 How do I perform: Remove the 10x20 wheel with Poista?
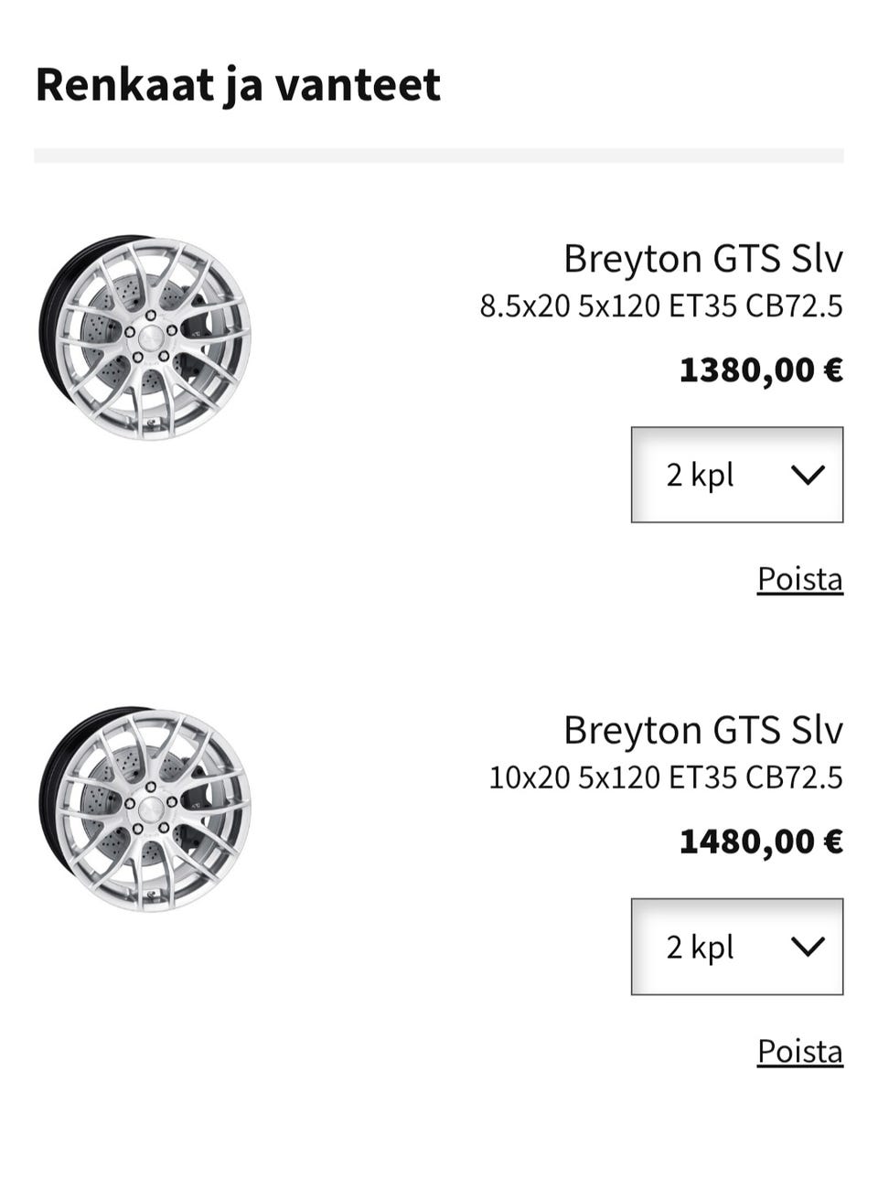coord(799,1051)
